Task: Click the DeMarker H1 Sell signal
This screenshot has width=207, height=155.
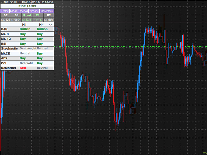Action: 23,68
